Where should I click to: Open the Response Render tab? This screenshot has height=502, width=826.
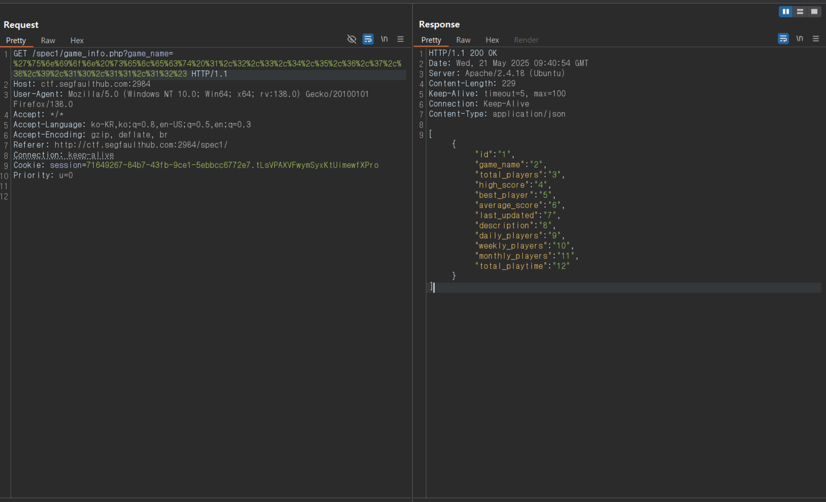click(x=526, y=40)
